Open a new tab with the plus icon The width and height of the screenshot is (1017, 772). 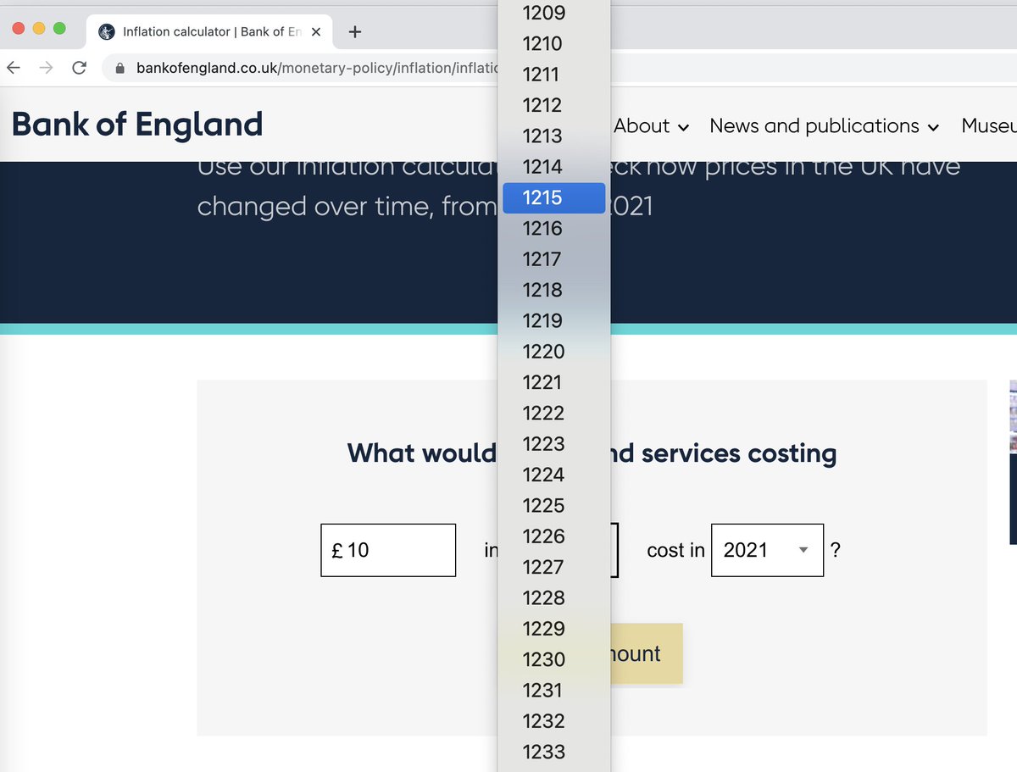tap(354, 31)
